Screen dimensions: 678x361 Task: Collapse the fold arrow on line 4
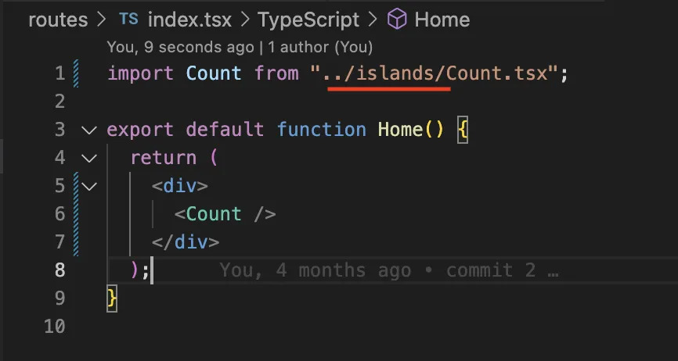pyautogui.click(x=89, y=158)
